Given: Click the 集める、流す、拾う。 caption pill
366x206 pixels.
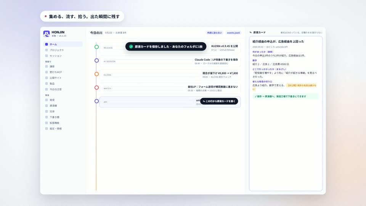Looking at the screenshot, I should pos(82,16).
